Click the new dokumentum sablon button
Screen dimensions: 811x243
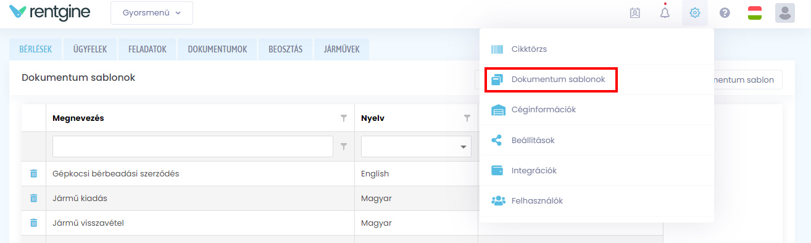click(x=748, y=80)
